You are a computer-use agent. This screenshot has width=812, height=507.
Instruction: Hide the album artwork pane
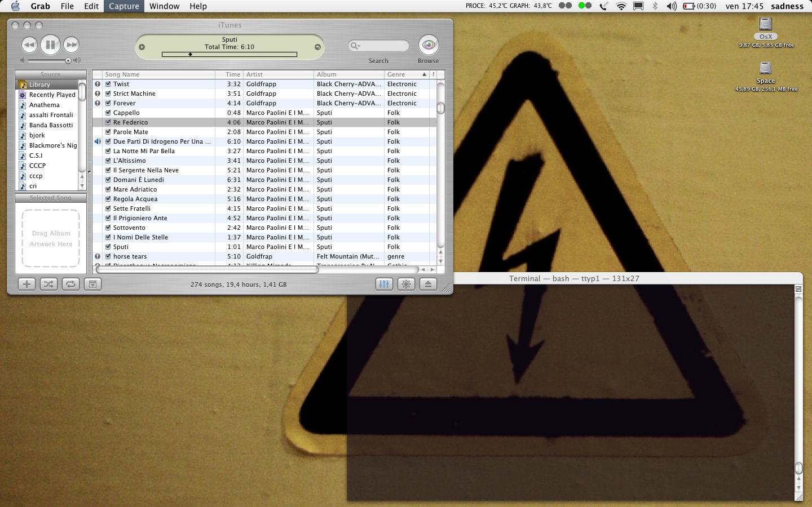pos(92,284)
